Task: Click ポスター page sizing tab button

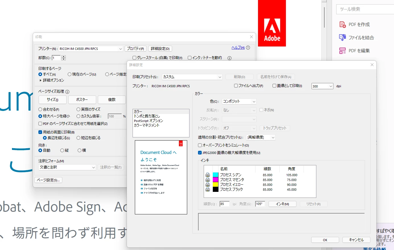Action: [x=82, y=100]
